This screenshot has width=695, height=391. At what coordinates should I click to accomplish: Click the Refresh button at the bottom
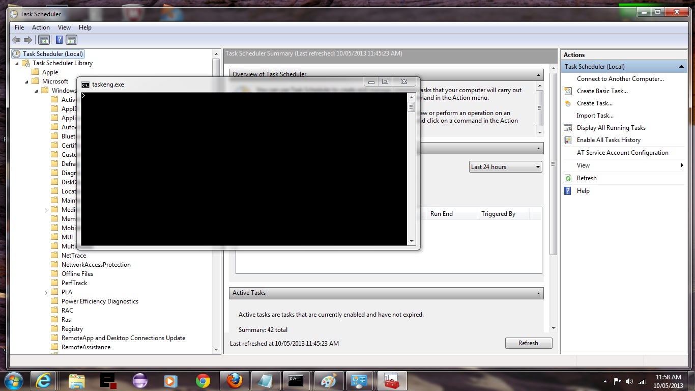(x=528, y=343)
